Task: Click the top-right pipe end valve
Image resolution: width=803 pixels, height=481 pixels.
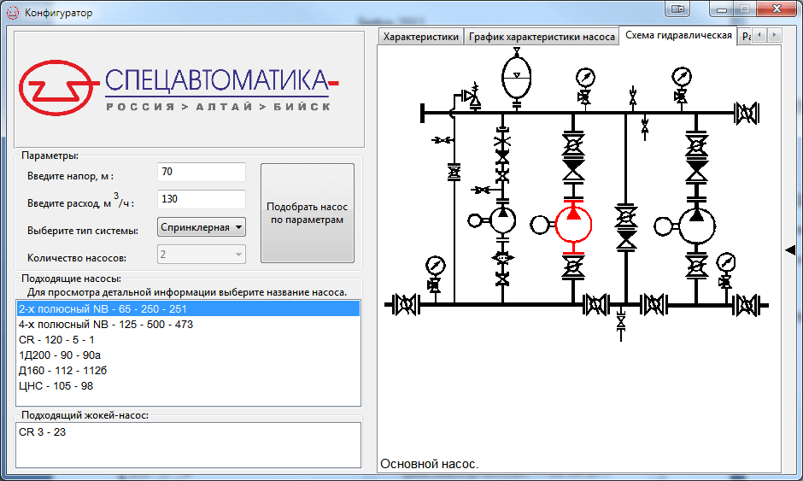Action: pyautogui.click(x=746, y=114)
